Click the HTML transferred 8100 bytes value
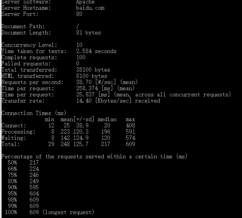Viewport: 242px width, 218px height. pos(92,76)
